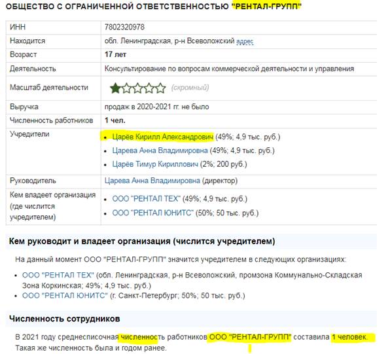
Task: Open ООО "РЕНТАЛ ЮНИТС" link in organizations list
Action: coord(65,296)
